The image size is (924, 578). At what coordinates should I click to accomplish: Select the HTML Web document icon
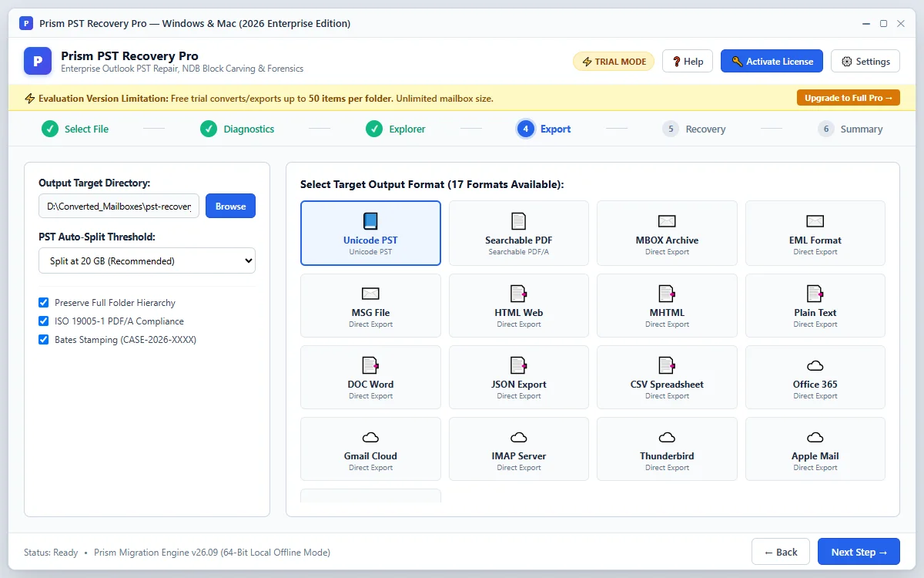(x=519, y=294)
